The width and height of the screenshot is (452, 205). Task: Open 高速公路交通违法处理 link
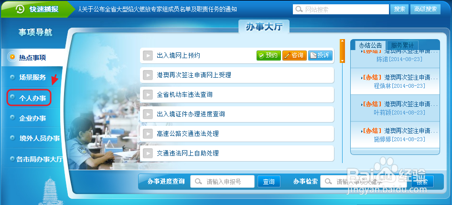tap(188, 133)
